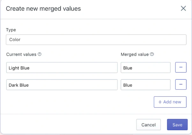Focus the Type field showing Color

[x=96, y=40]
